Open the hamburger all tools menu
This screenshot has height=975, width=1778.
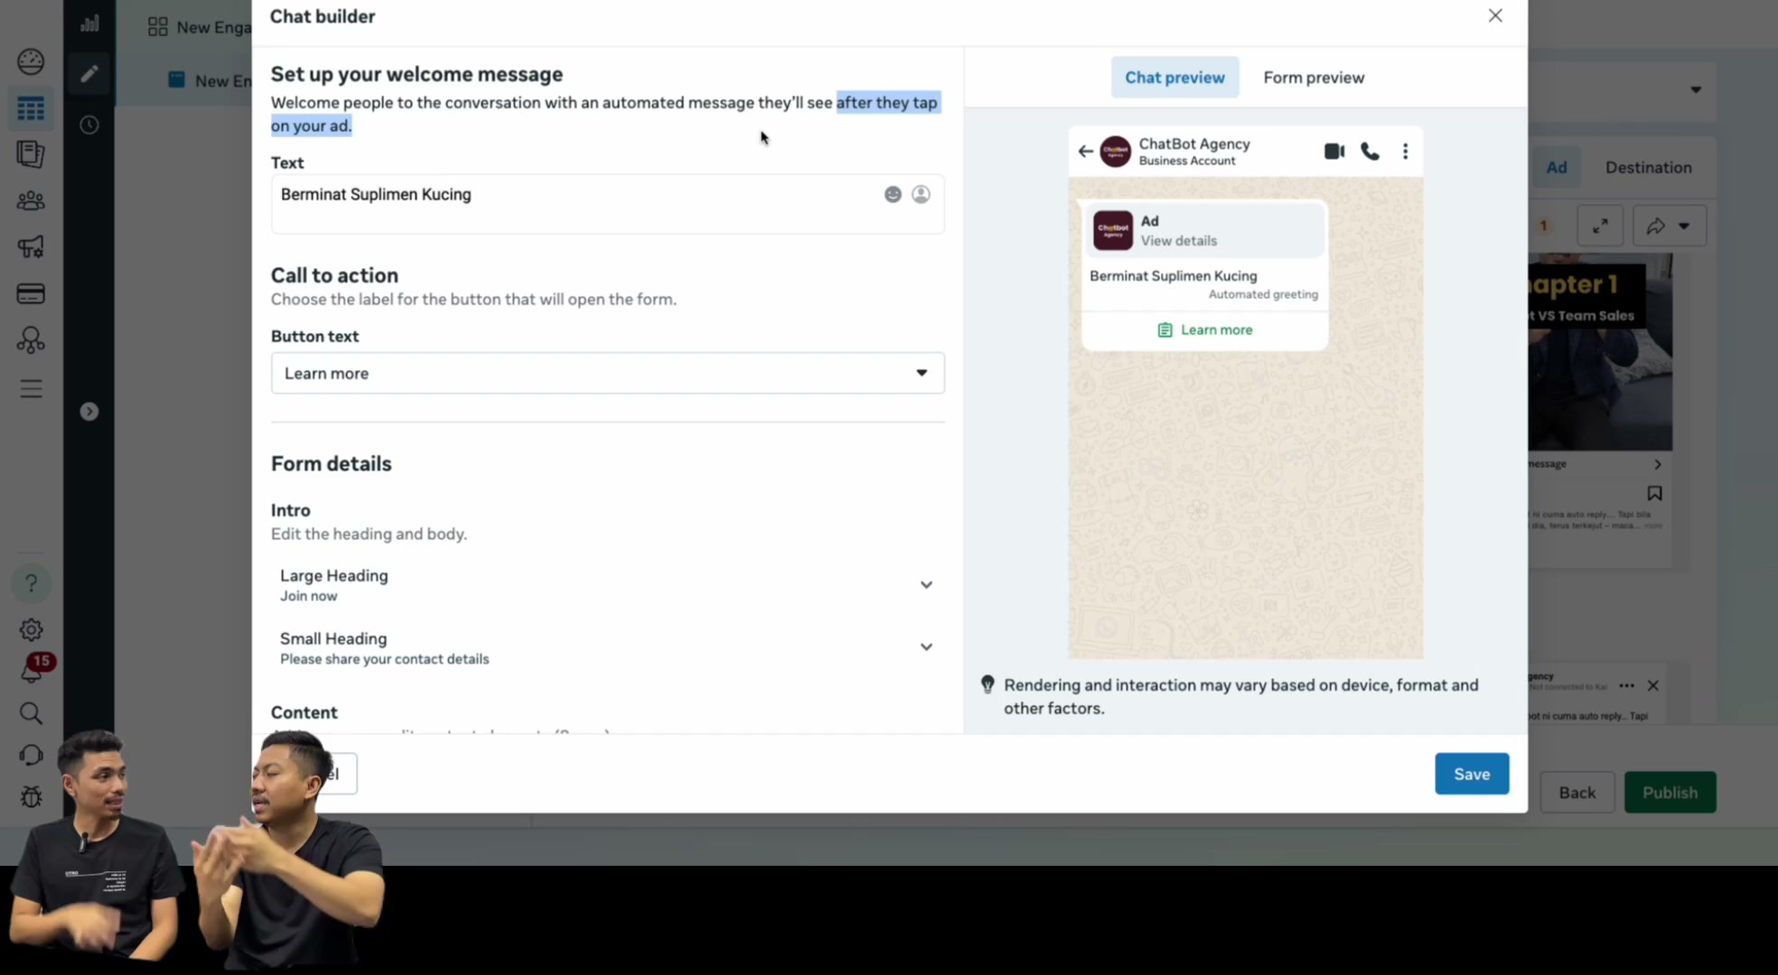[31, 389]
